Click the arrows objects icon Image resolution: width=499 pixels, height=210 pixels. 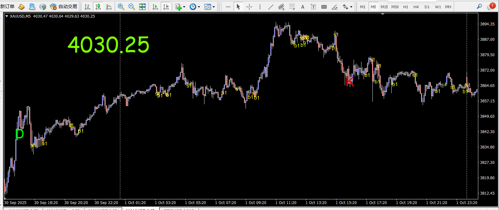(x=345, y=7)
